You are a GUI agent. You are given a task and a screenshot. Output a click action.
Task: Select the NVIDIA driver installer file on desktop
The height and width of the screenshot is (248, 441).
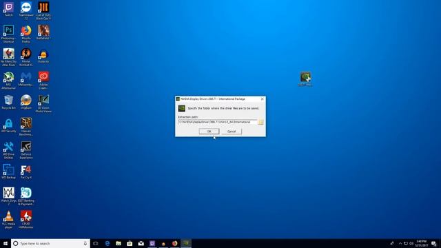[x=305, y=79]
